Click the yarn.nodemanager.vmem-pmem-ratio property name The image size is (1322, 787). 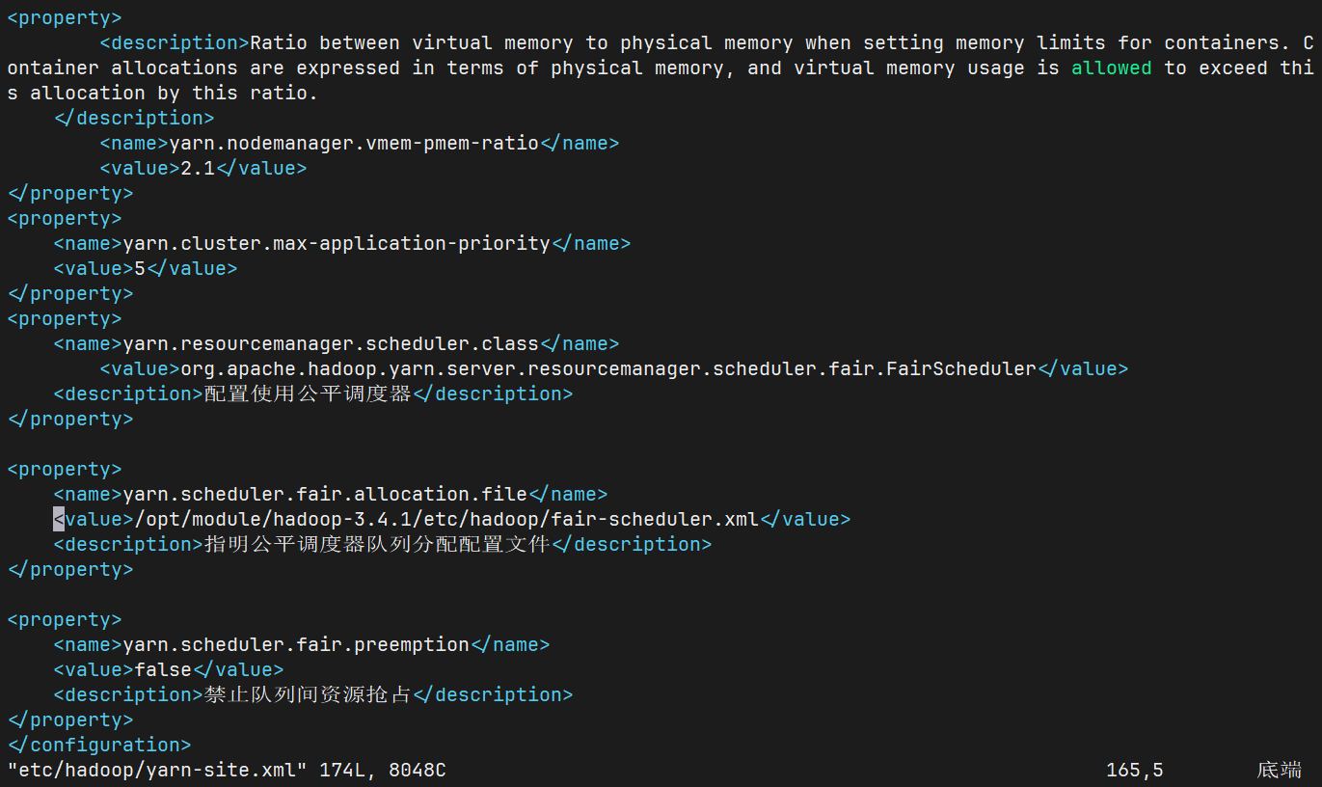[x=354, y=143]
